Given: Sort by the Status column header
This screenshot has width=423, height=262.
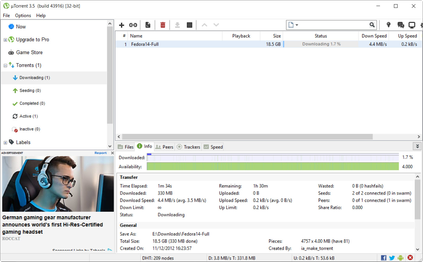Looking at the screenshot, I should pyautogui.click(x=321, y=36).
